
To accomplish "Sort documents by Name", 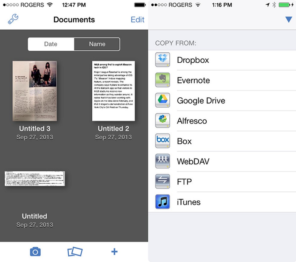I will 97,44.
